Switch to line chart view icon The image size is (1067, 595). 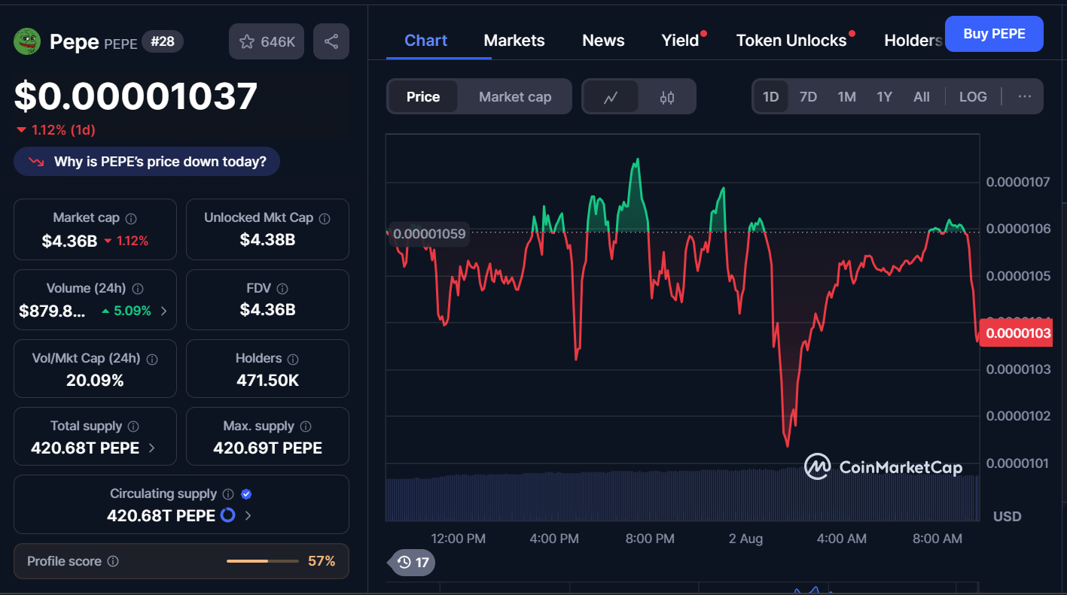tap(611, 97)
